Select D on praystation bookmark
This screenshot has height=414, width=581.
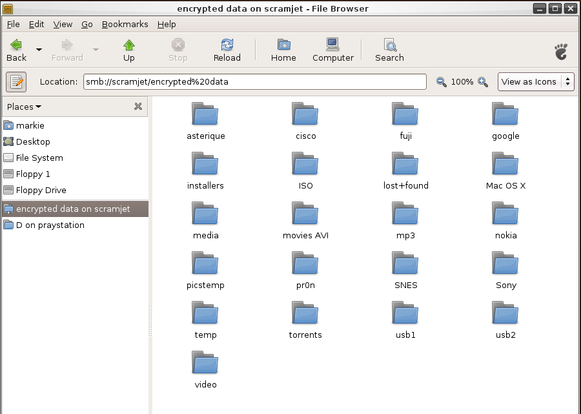[76, 225]
